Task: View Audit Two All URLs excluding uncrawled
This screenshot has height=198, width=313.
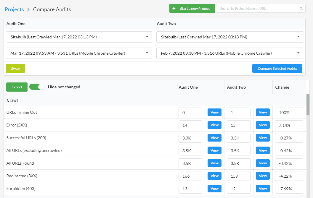Action: tap(263, 151)
